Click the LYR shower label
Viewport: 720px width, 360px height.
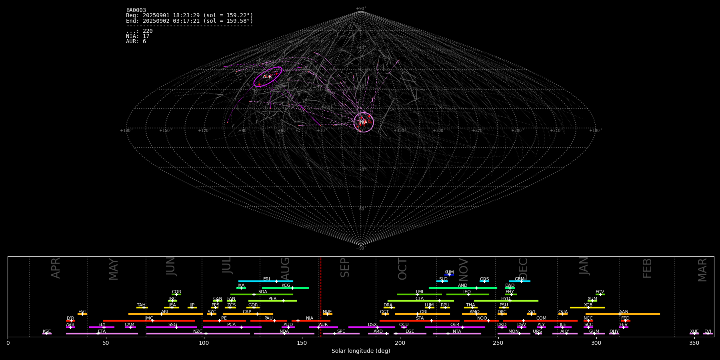70,318
